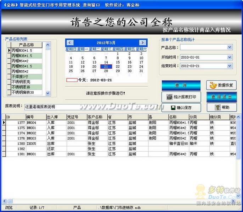The image size is (243, 212).
Task: Click the 细分类 column header
Action: tap(220, 117)
